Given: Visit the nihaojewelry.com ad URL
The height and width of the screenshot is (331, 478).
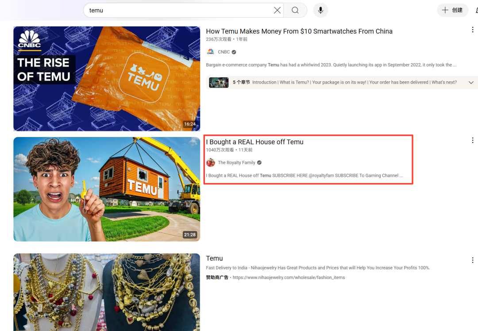Looking at the screenshot, I should tap(289, 278).
